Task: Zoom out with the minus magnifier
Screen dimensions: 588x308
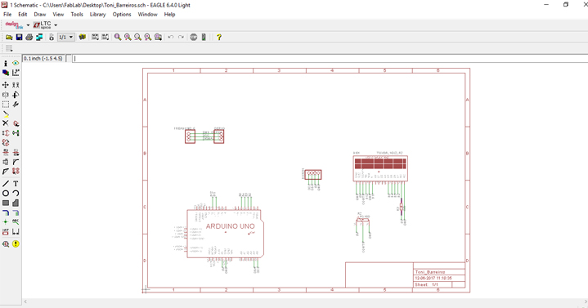Action: click(x=138, y=37)
